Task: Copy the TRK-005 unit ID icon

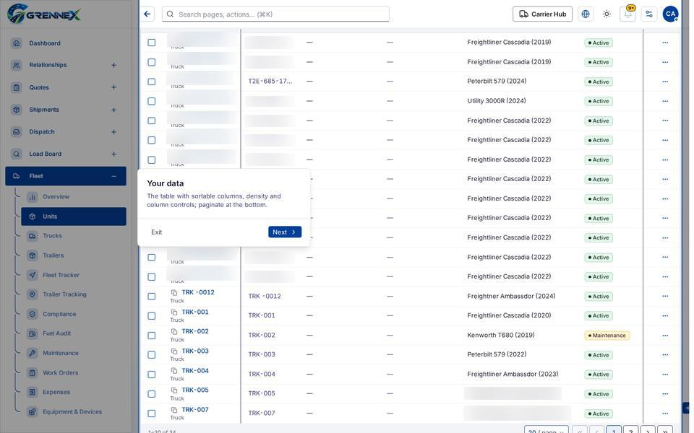Action: (174, 390)
